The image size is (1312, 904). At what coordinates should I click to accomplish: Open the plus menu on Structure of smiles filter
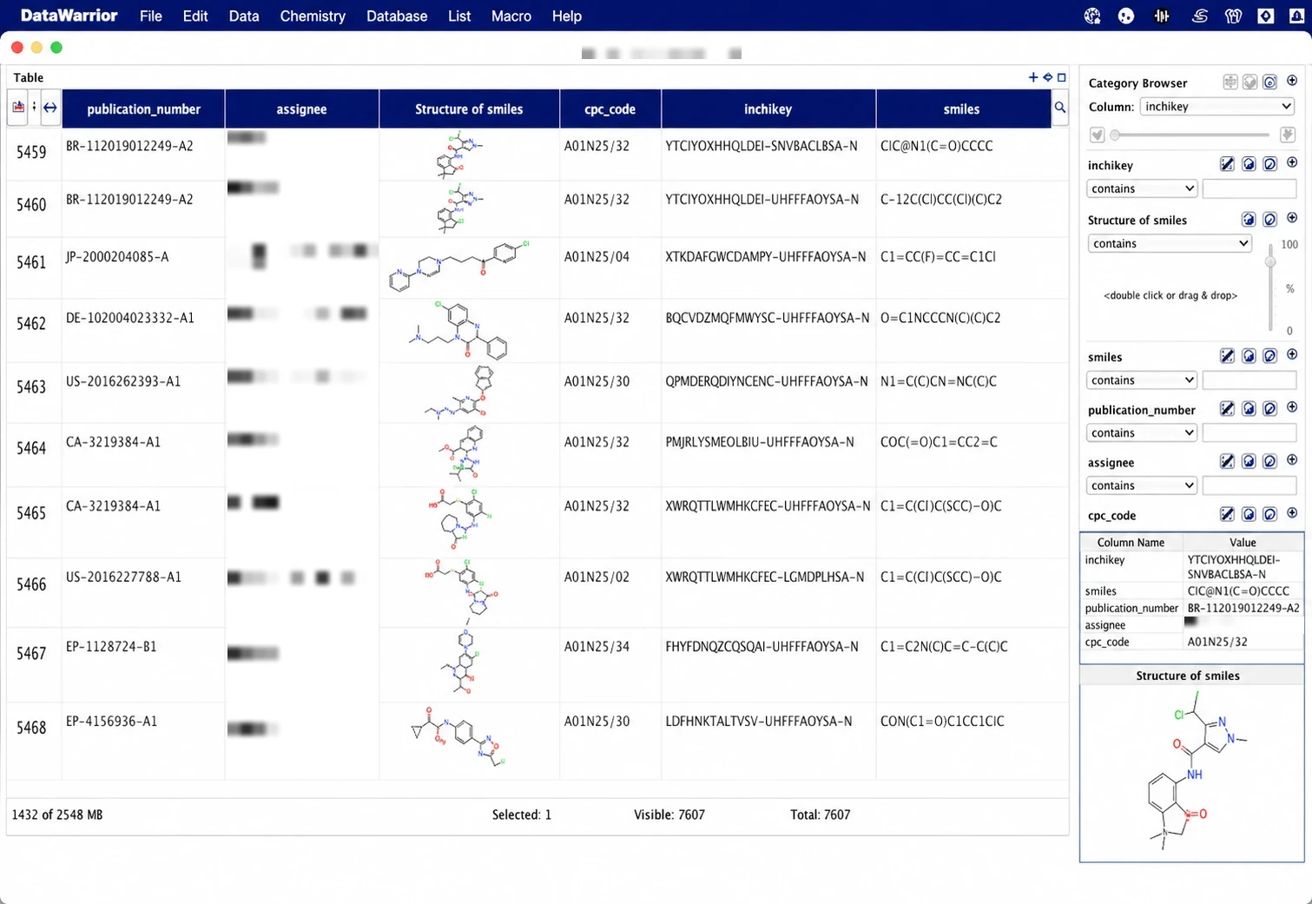click(1292, 218)
